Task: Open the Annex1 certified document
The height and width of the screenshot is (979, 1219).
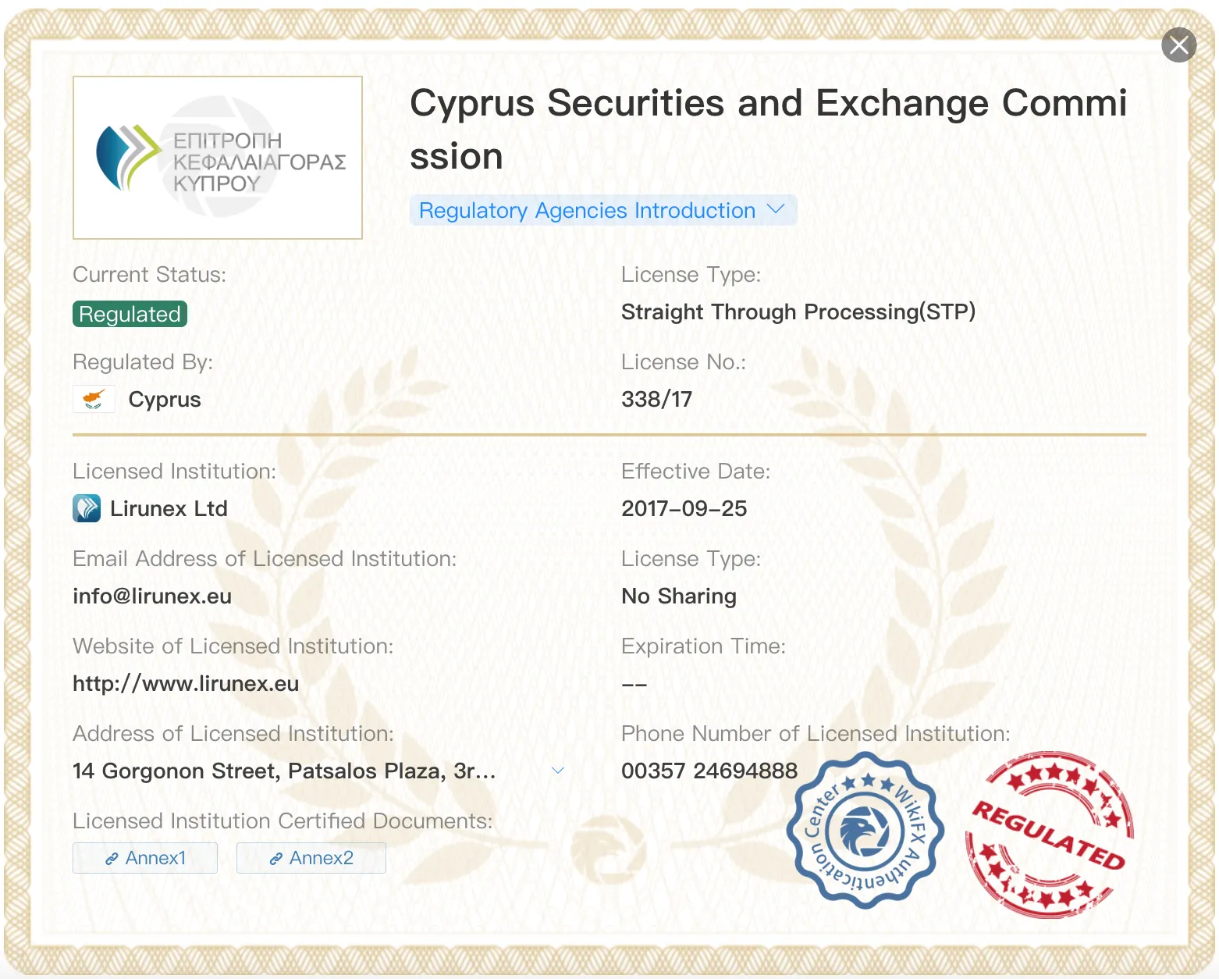Action: (x=145, y=858)
